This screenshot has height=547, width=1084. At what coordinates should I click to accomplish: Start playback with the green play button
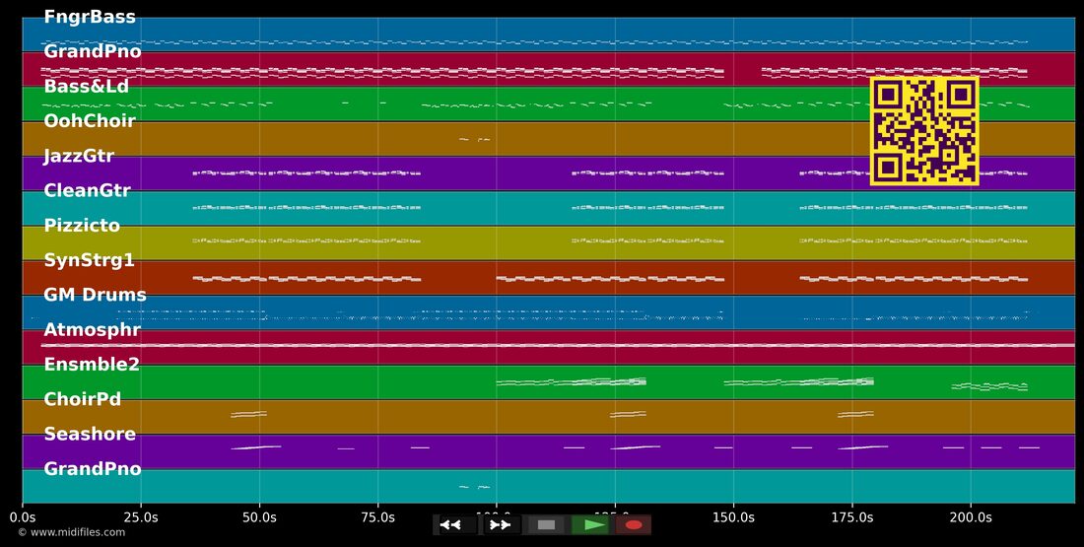[589, 525]
